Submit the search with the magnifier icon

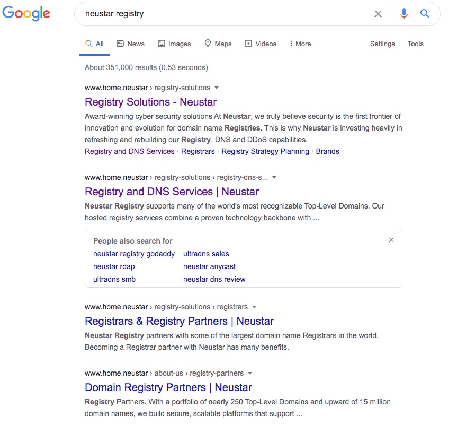coord(425,14)
